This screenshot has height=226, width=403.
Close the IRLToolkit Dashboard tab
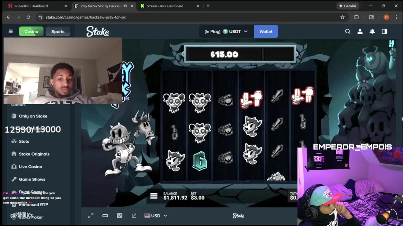[65, 6]
